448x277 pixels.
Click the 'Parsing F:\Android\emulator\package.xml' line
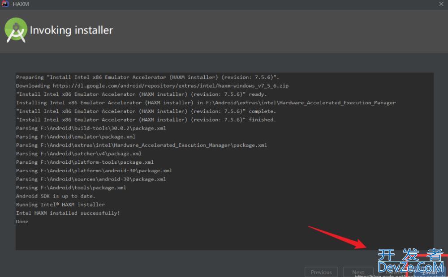(x=76, y=136)
